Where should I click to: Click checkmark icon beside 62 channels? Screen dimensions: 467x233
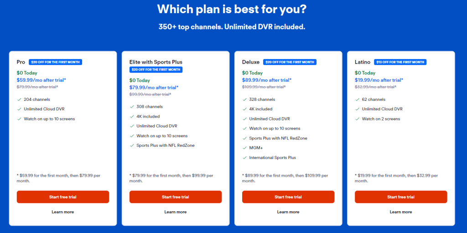coord(358,99)
